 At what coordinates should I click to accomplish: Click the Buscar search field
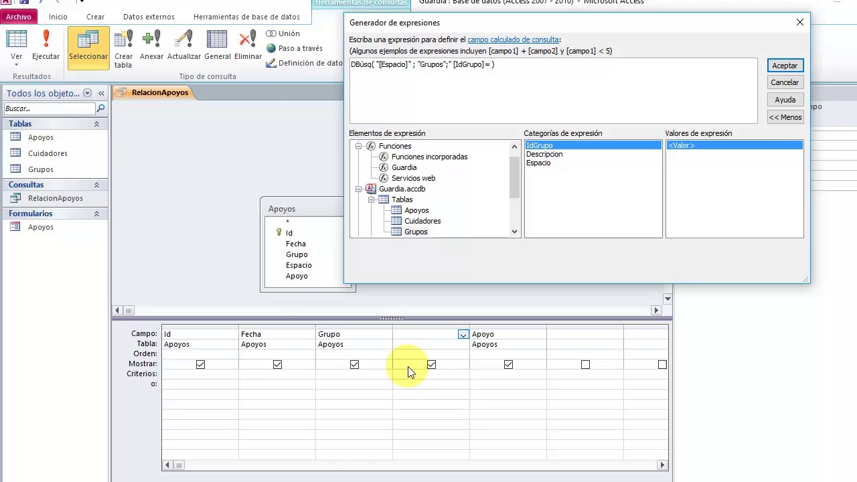50,108
